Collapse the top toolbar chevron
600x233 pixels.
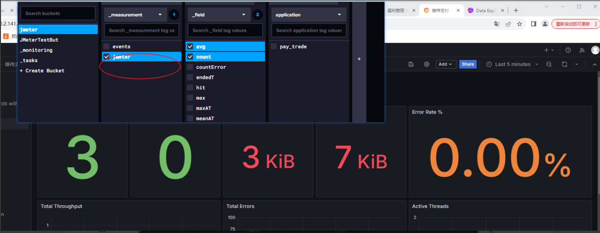595,64
